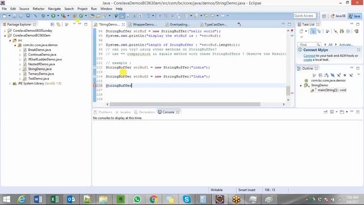Screen dimensions: 364x205
Task: Click the editor vertical scrollbar thumb
Action: (x=288, y=91)
